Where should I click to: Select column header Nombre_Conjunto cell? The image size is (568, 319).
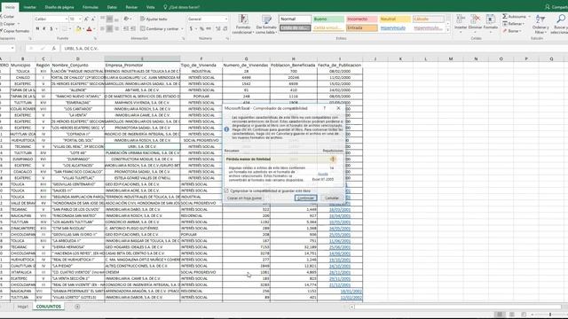[77, 65]
